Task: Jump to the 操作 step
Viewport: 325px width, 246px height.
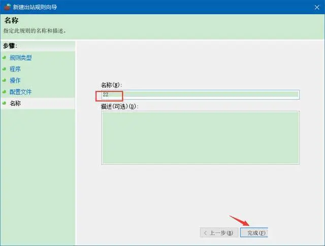Action: [x=15, y=80]
